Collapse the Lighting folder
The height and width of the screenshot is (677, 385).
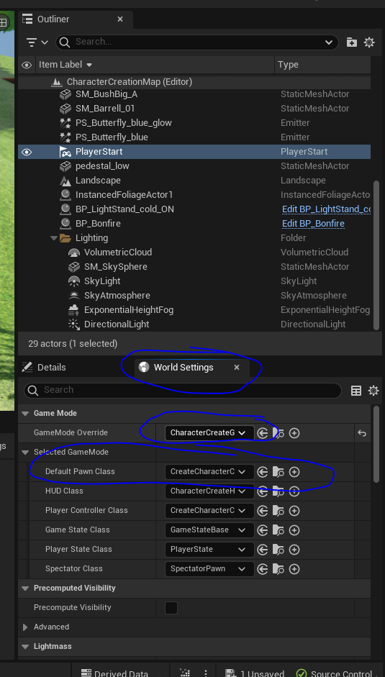point(53,238)
